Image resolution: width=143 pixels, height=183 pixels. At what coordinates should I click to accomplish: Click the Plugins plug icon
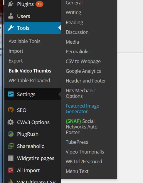pos(11,4)
